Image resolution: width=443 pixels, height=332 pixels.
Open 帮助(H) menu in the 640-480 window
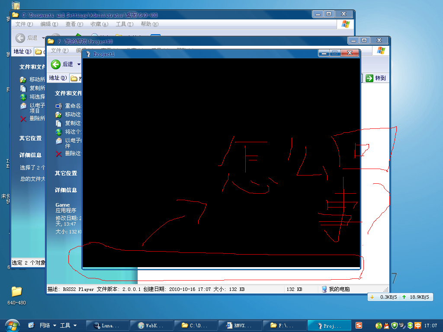pyautogui.click(x=150, y=24)
